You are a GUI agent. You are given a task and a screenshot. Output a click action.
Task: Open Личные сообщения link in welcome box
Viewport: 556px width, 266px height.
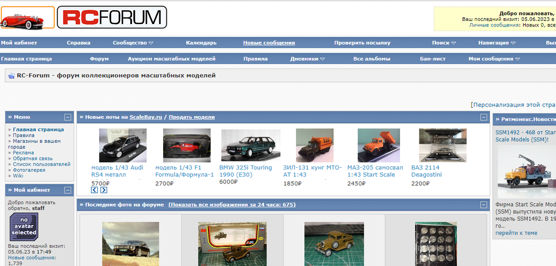494,25
